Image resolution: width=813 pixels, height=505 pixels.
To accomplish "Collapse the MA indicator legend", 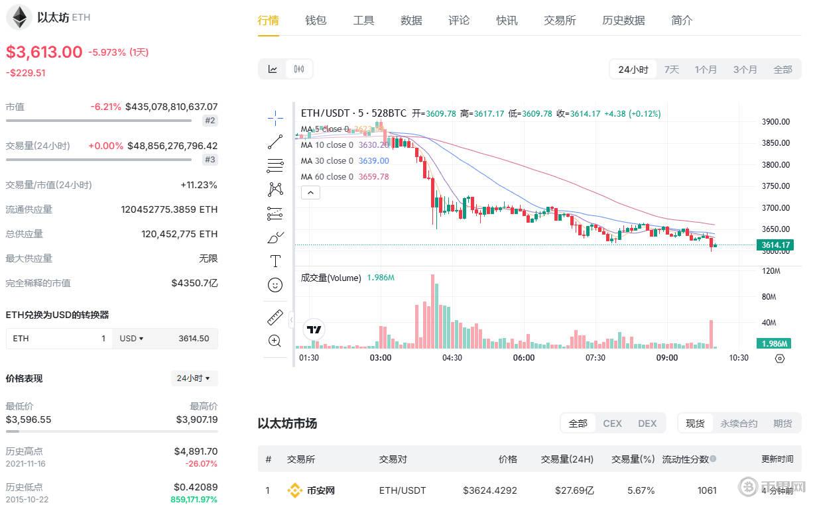I will coord(310,193).
